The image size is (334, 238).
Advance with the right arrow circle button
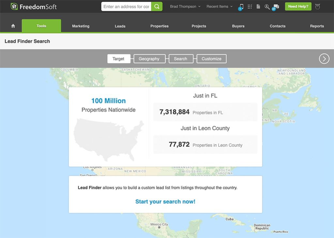tap(324, 59)
